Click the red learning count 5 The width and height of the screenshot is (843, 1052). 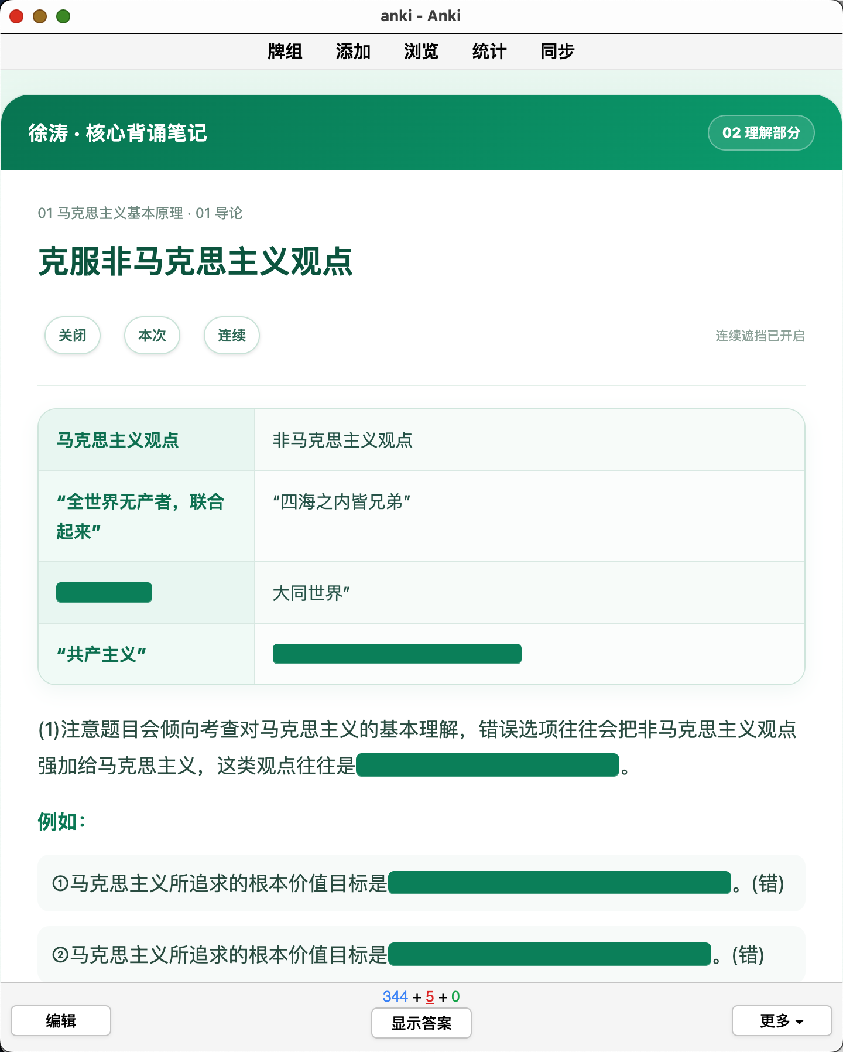click(430, 996)
